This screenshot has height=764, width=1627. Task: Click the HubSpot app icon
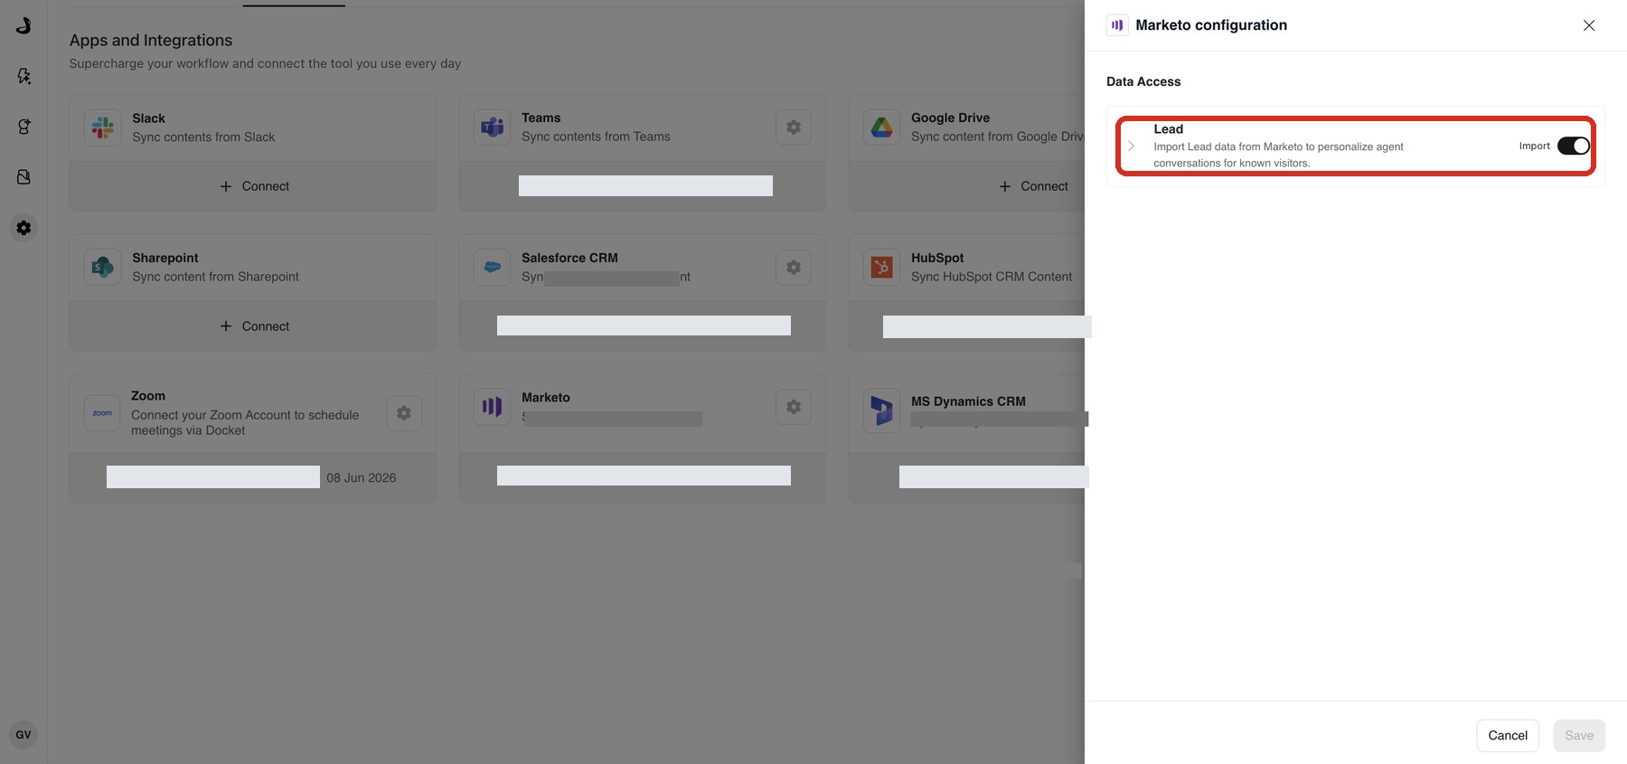881,268
